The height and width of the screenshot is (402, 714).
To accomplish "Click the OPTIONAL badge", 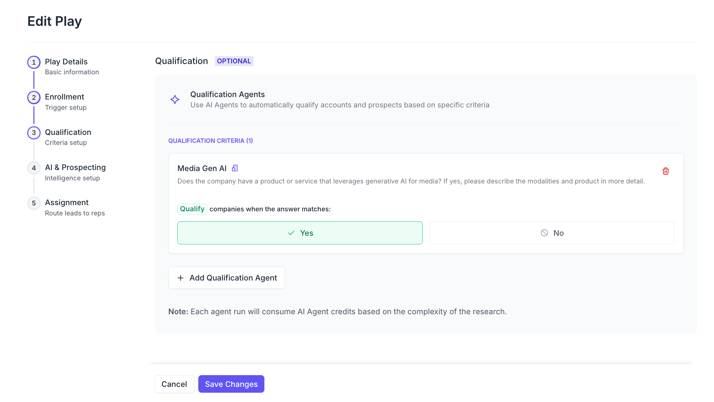I will click(x=234, y=61).
